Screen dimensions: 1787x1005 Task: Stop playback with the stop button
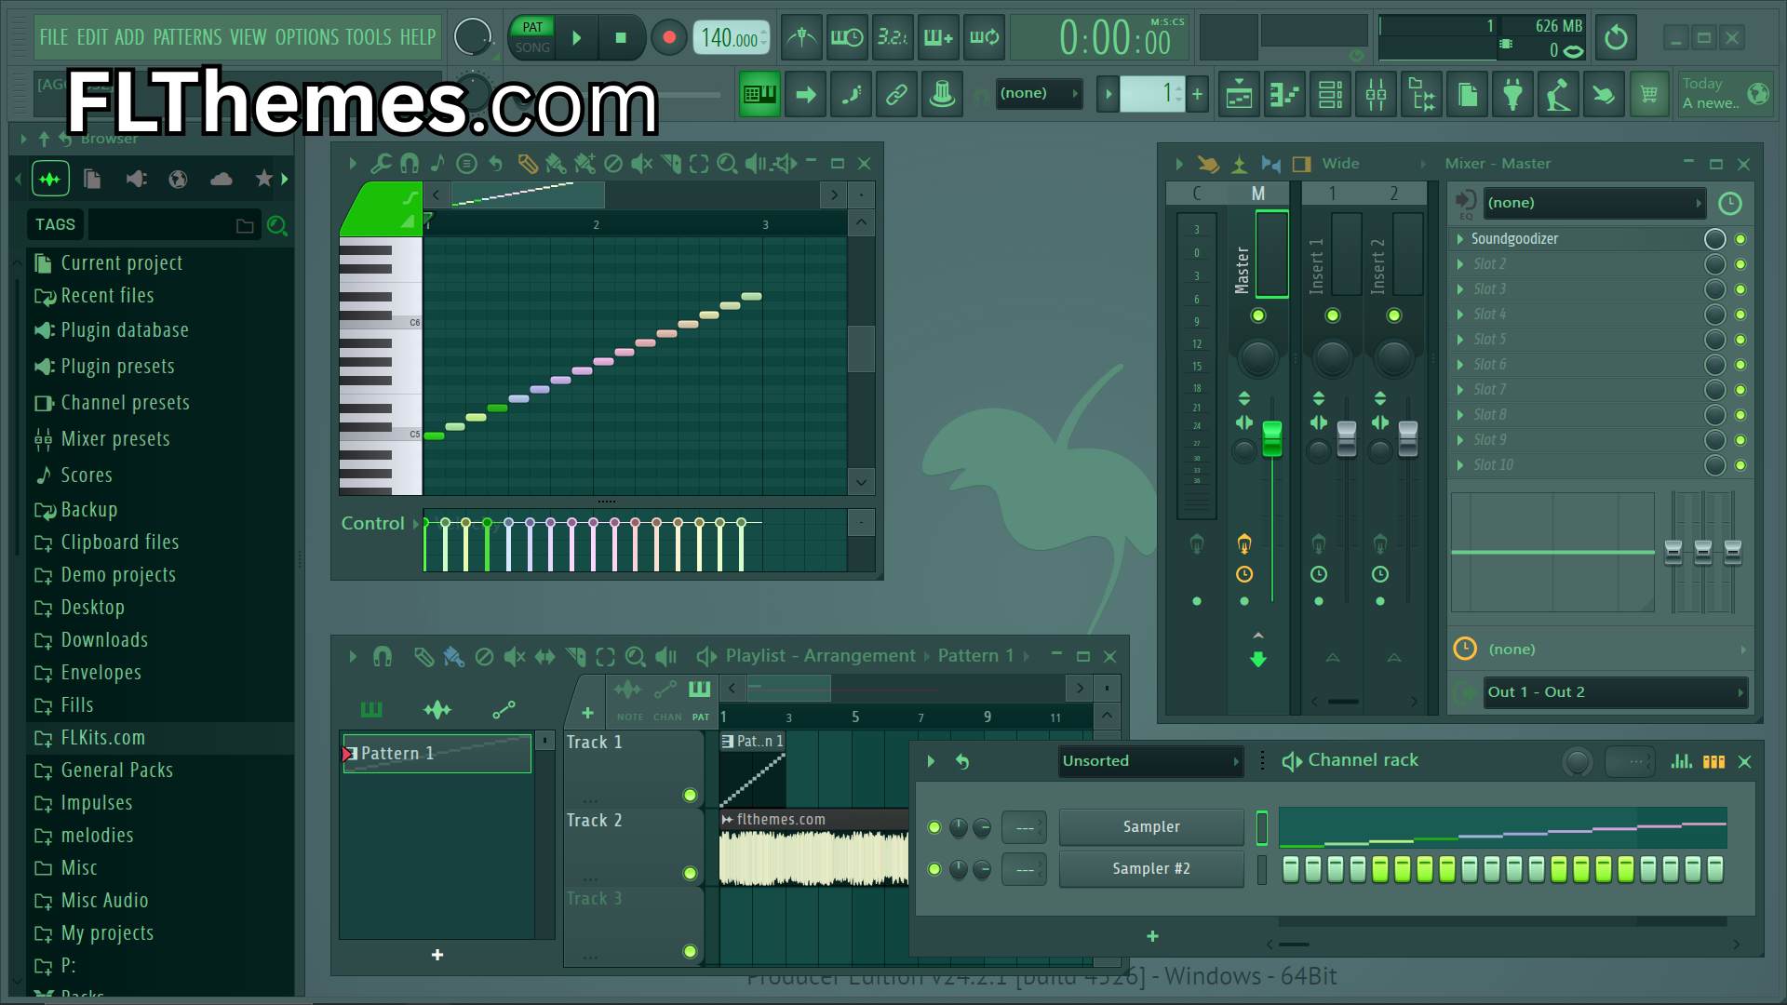click(x=621, y=38)
